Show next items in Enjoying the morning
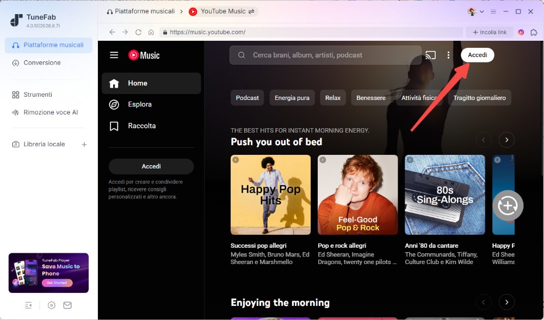Viewport: 544px width, 320px height. (x=506, y=302)
